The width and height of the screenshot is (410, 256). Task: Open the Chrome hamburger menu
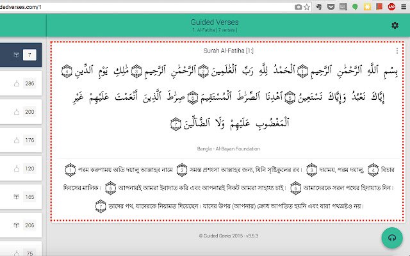click(x=404, y=7)
